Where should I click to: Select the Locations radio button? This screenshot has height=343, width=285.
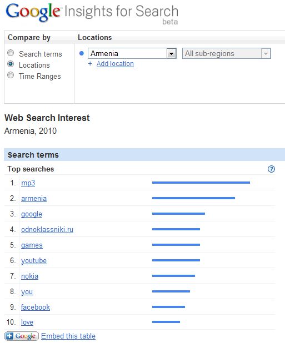coord(11,64)
